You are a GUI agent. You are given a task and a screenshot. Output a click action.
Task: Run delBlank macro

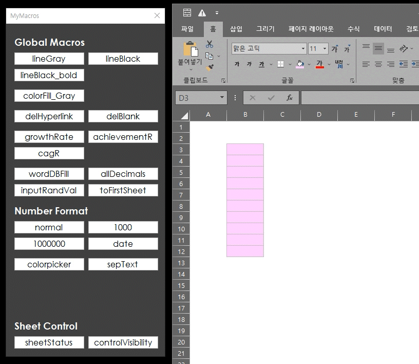pos(123,116)
